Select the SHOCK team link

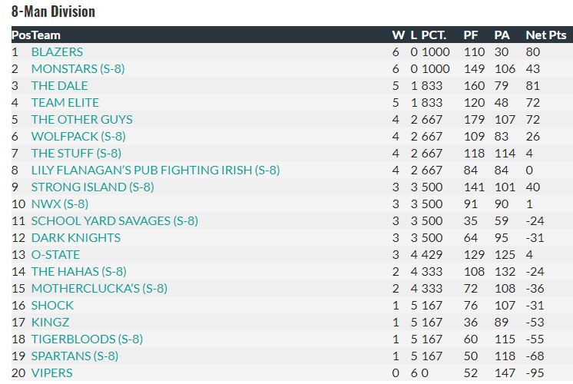click(52, 305)
